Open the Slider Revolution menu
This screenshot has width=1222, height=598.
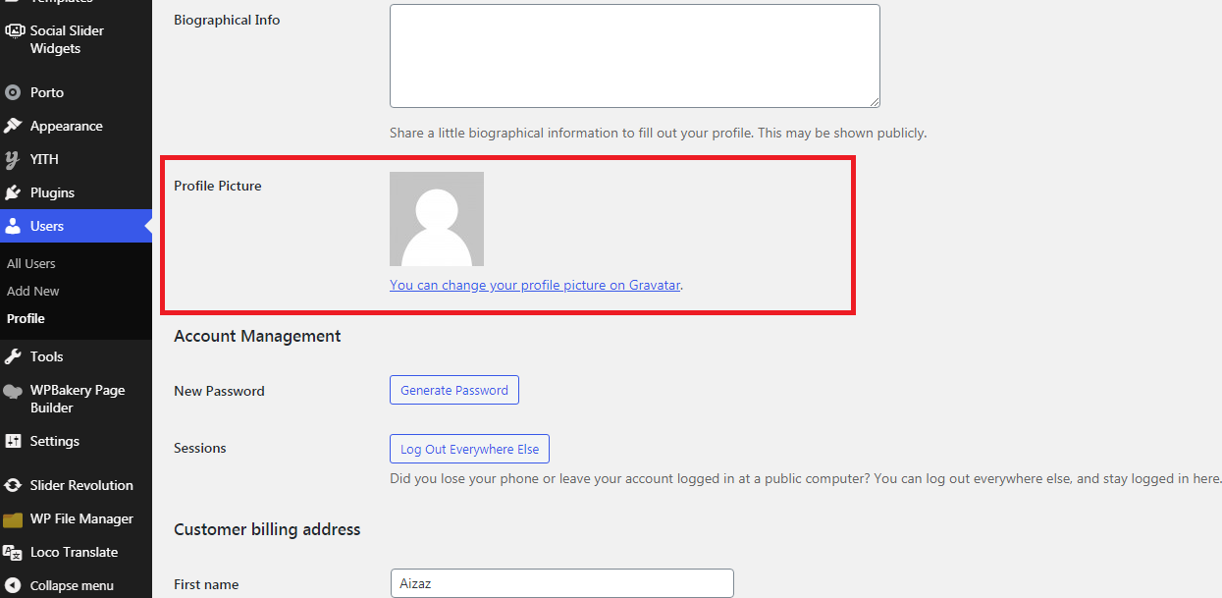(76, 485)
